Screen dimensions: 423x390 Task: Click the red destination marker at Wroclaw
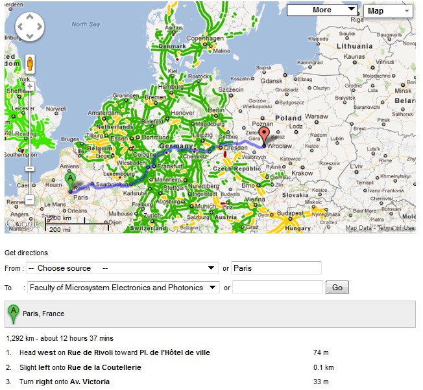click(264, 136)
